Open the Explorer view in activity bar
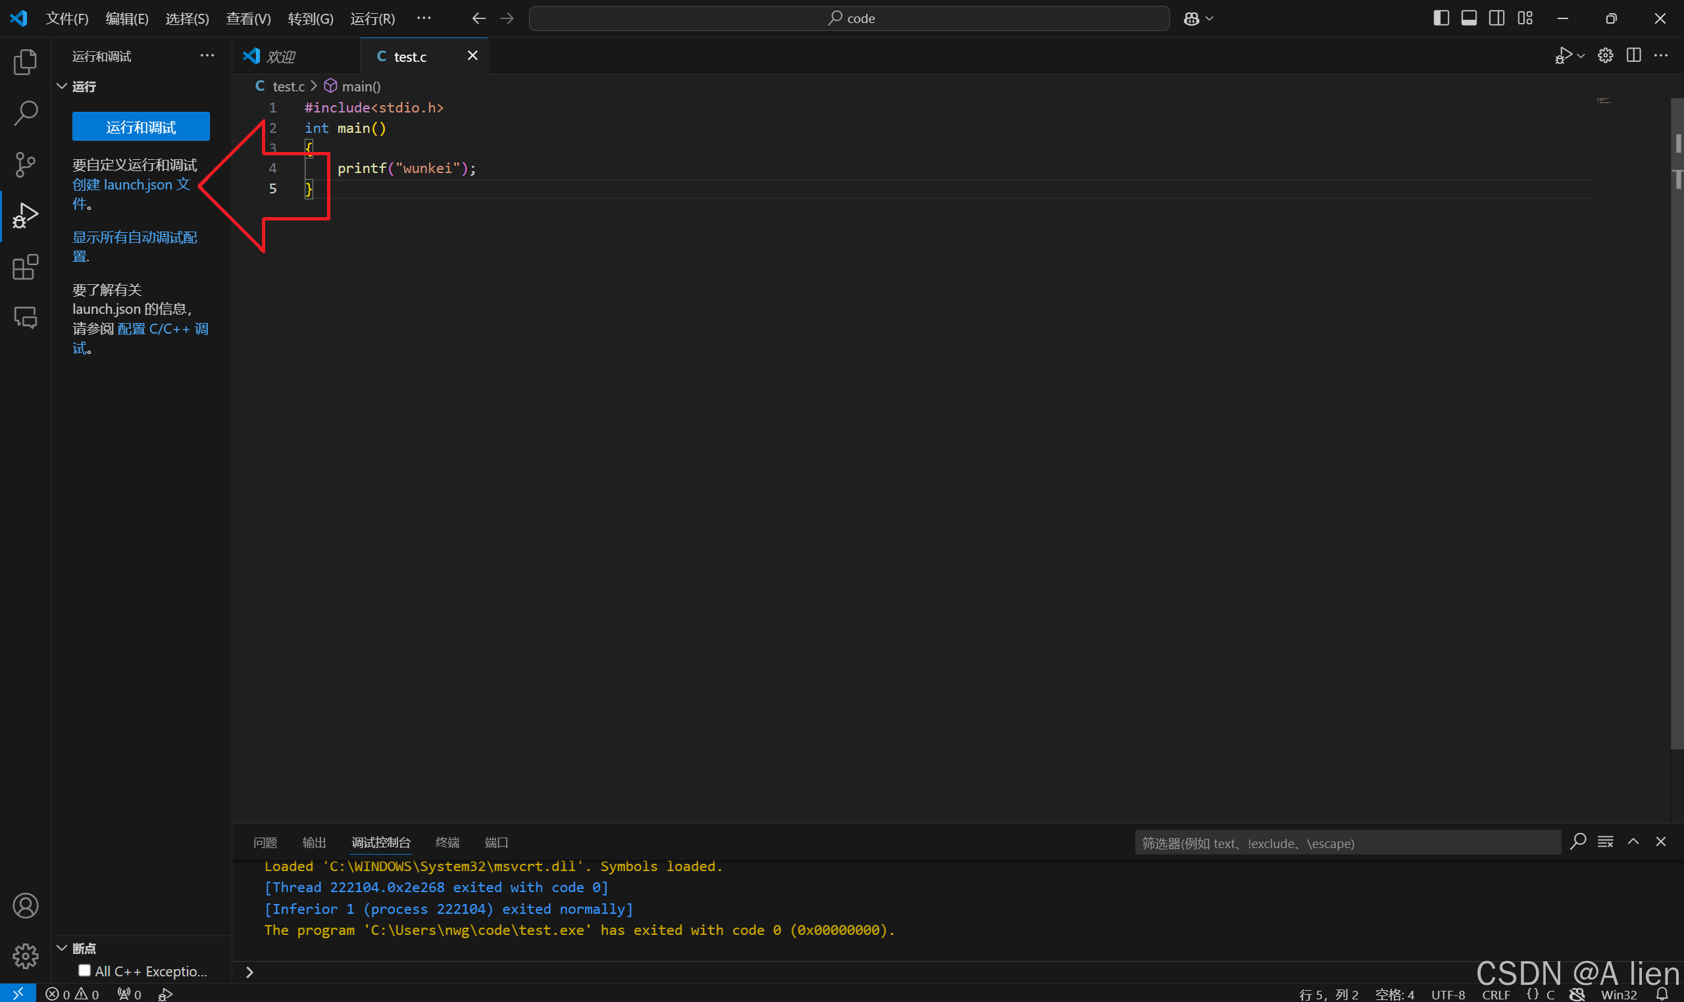The width and height of the screenshot is (1684, 1002). pyautogui.click(x=25, y=62)
